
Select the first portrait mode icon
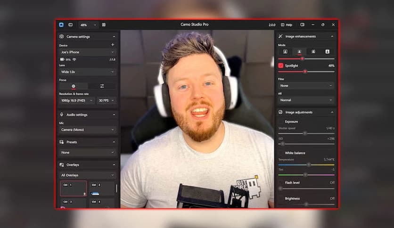285,51
